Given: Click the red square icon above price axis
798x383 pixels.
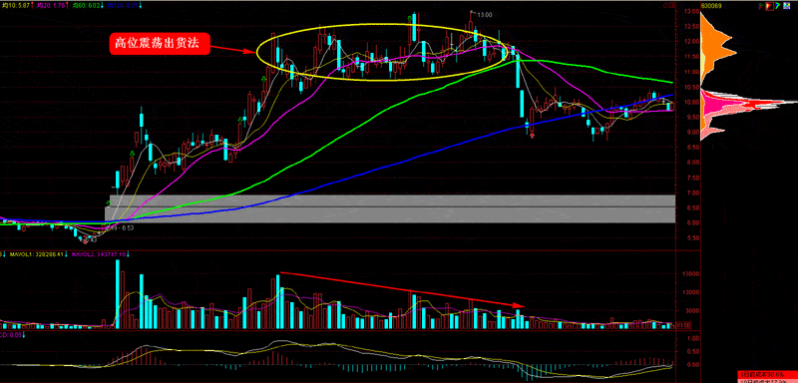Looking at the screenshot, I should (x=671, y=5).
